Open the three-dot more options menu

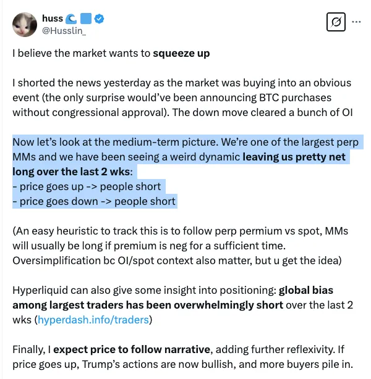[x=356, y=22]
